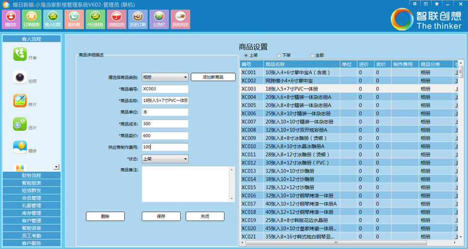Click the app logo in title bar
Image resolution: width=468 pixels, height=249 pixels.
6,5
